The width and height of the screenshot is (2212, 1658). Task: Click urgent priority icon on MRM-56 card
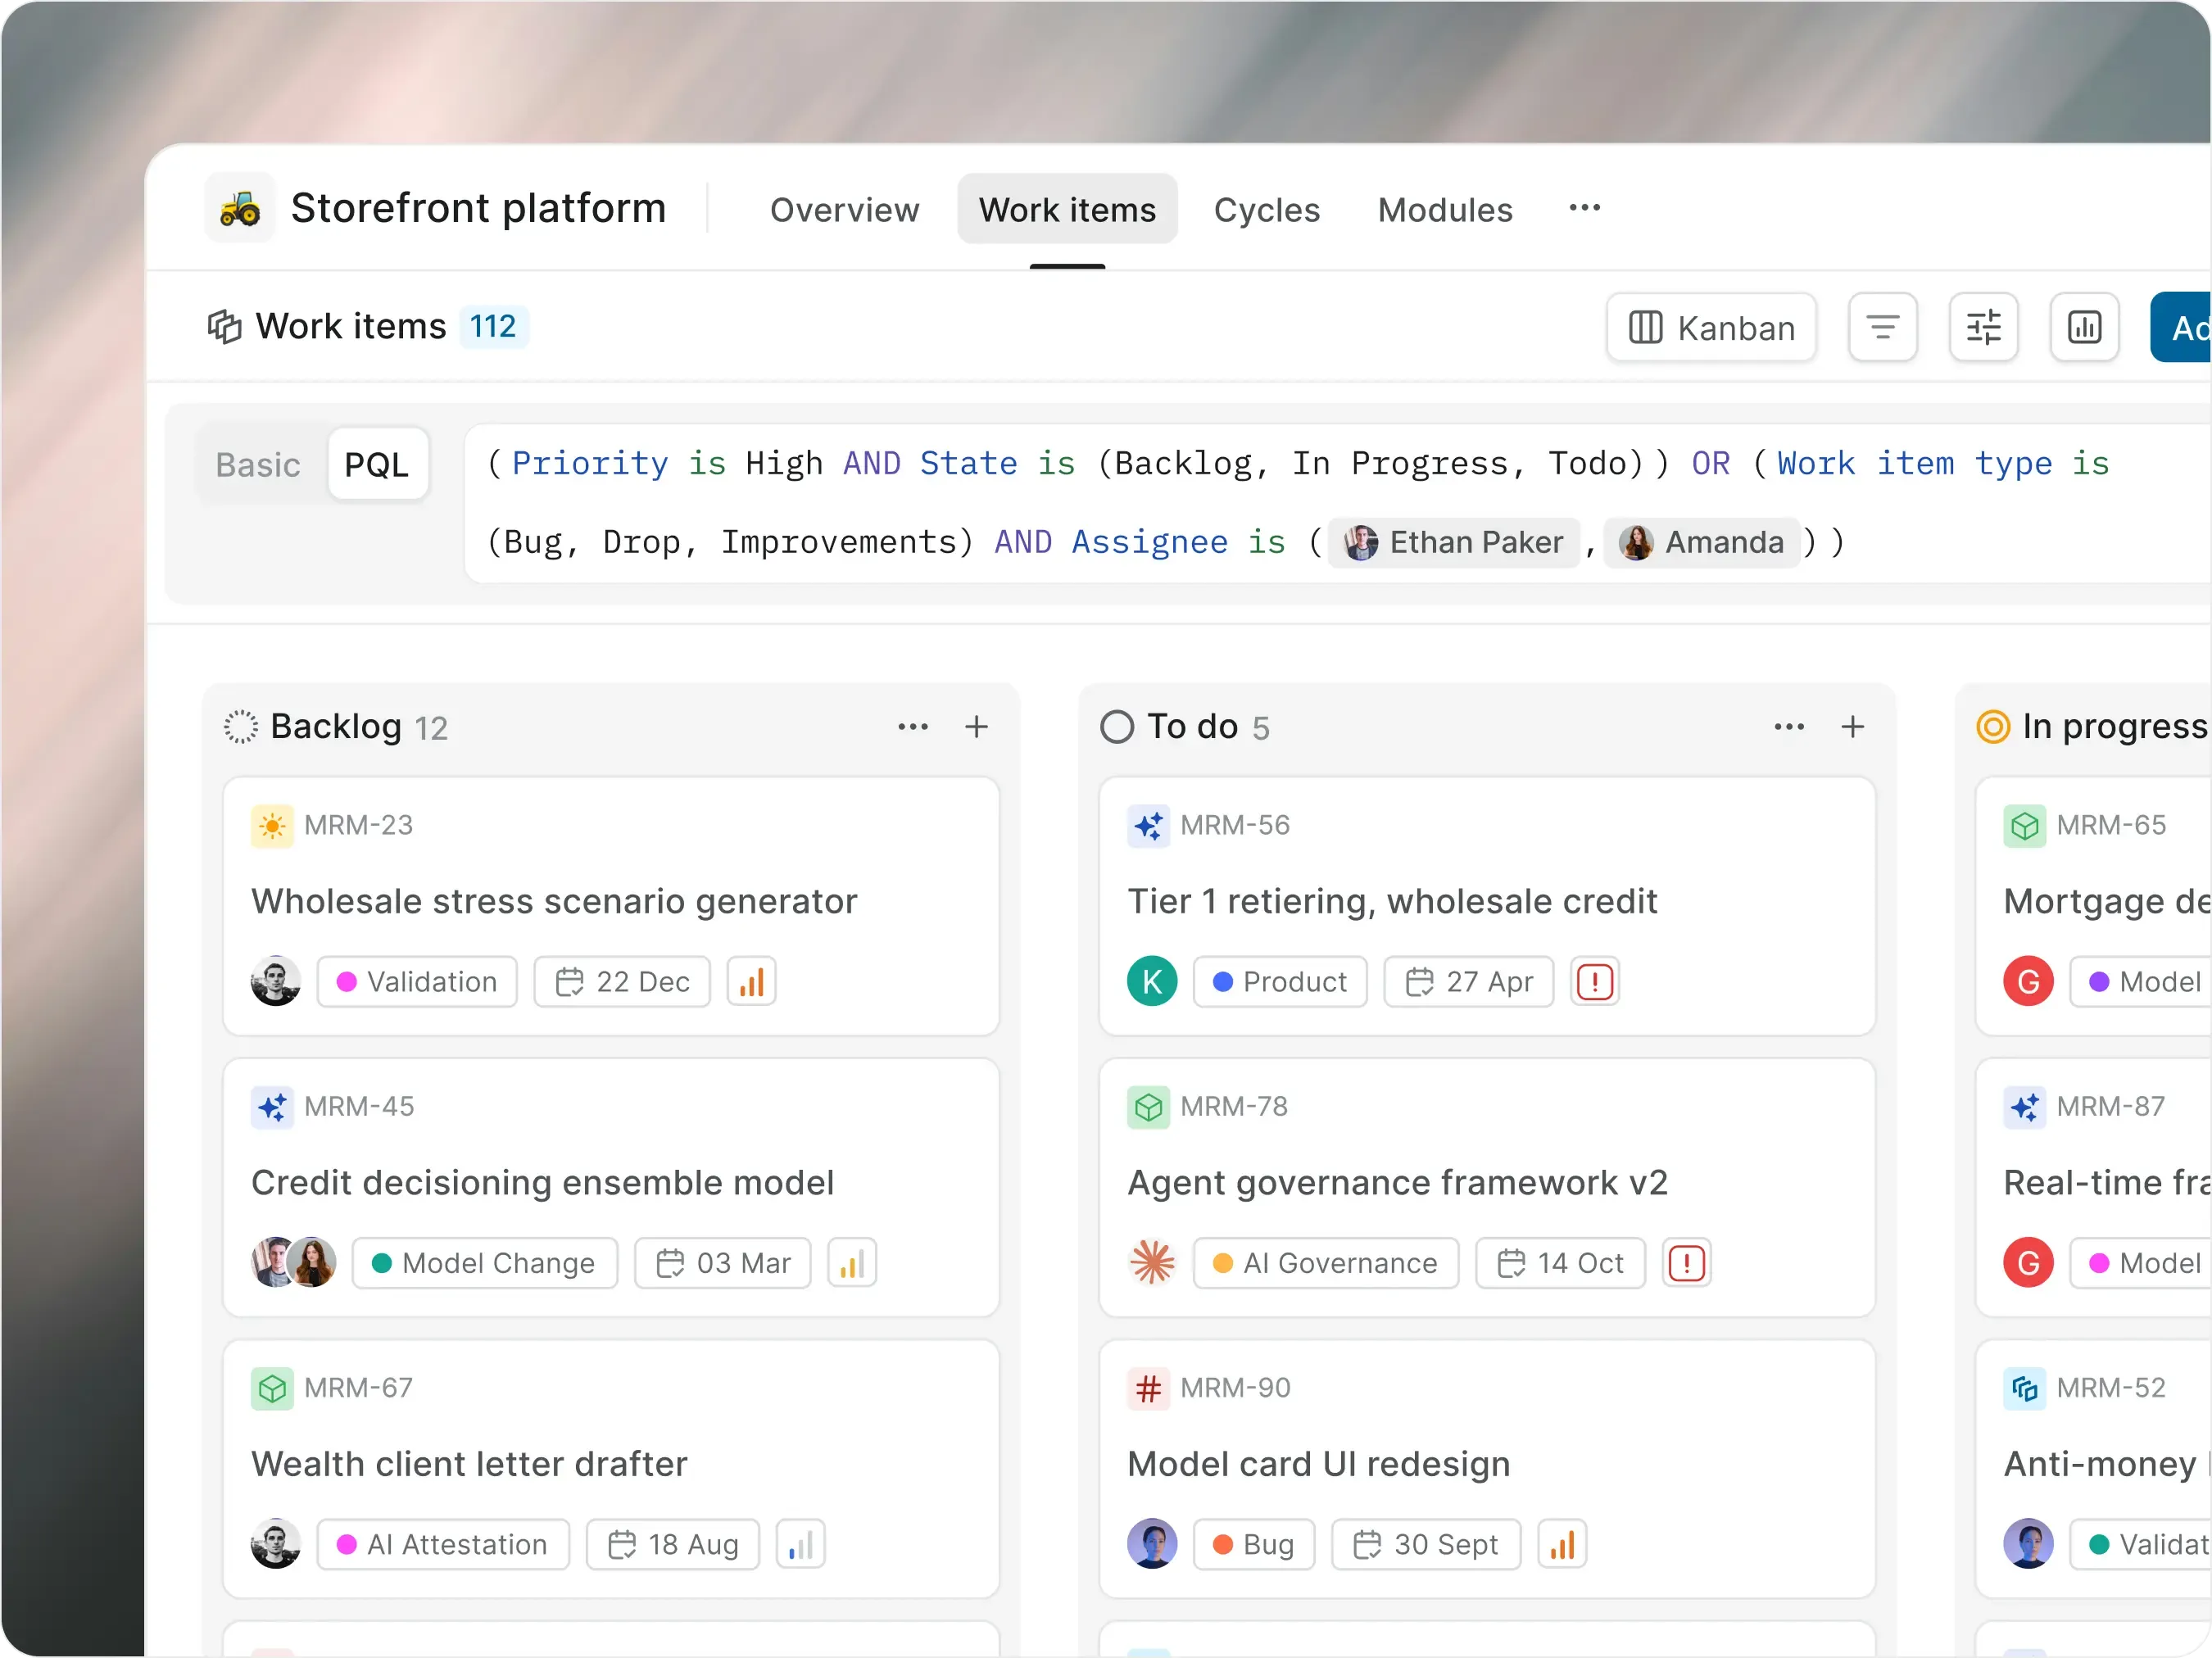click(x=1594, y=982)
